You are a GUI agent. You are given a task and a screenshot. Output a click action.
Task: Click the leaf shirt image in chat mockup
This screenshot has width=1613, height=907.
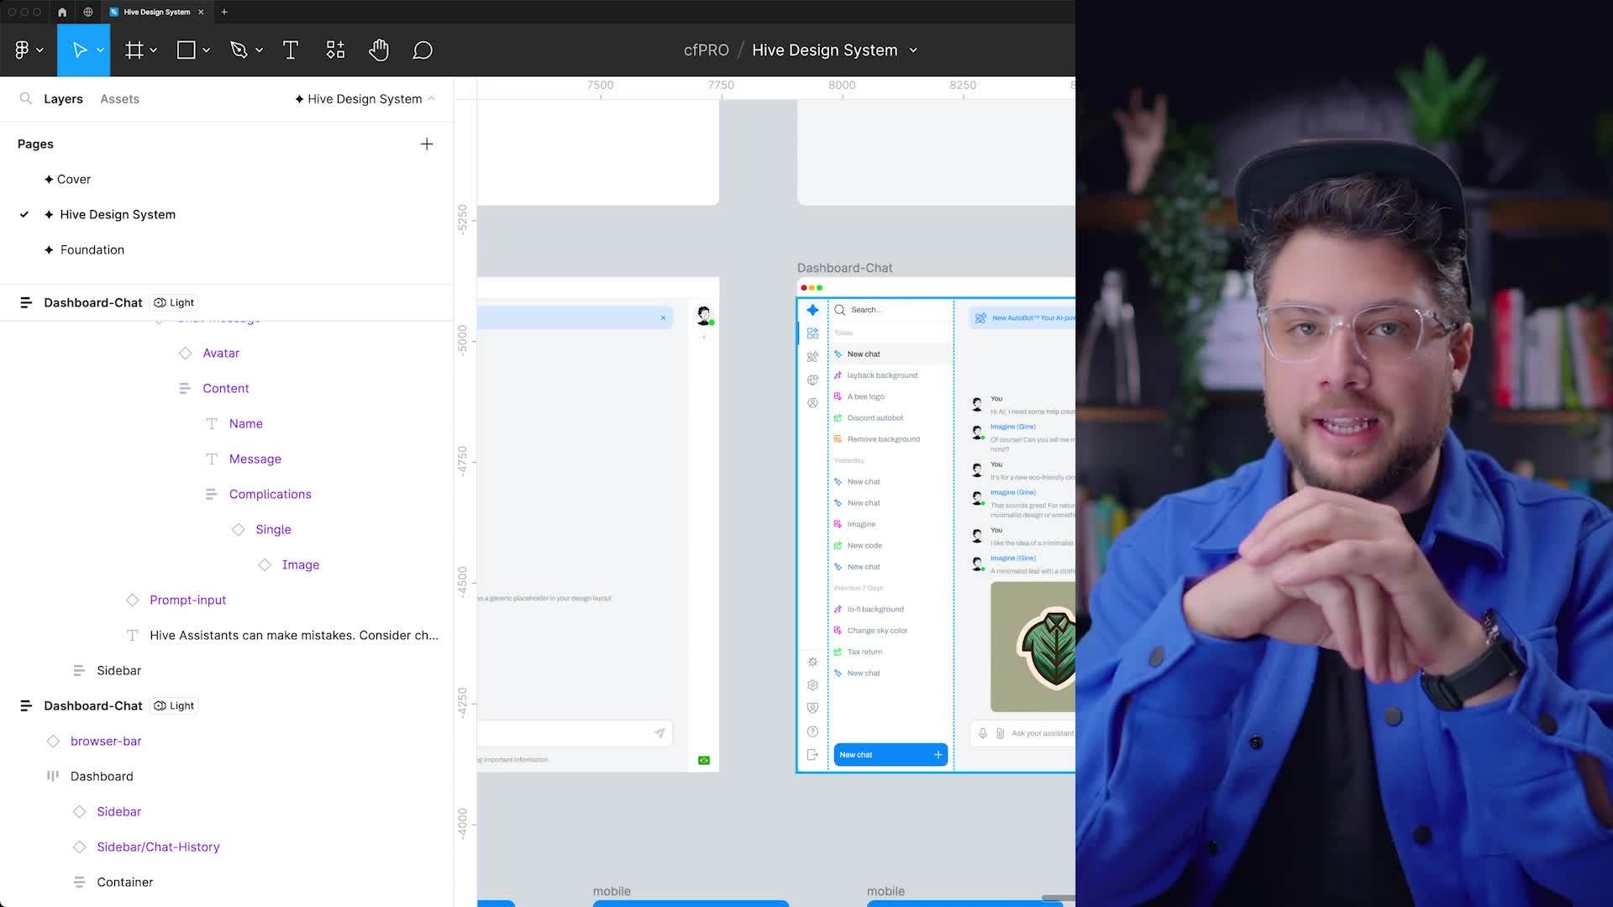point(1032,647)
